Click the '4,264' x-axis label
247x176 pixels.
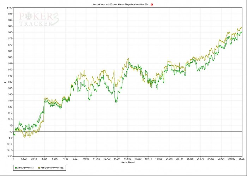[x=44, y=159]
